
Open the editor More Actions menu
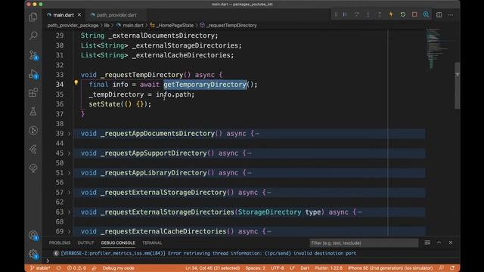click(451, 15)
